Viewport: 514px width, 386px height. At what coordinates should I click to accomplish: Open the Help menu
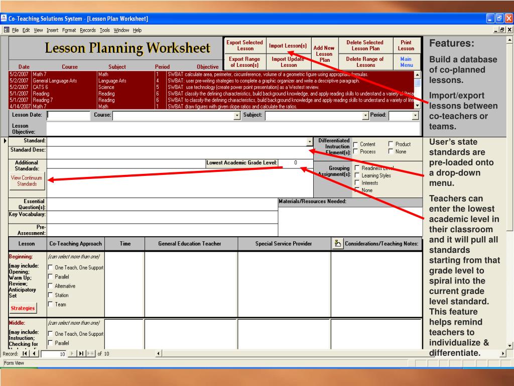pos(137,30)
